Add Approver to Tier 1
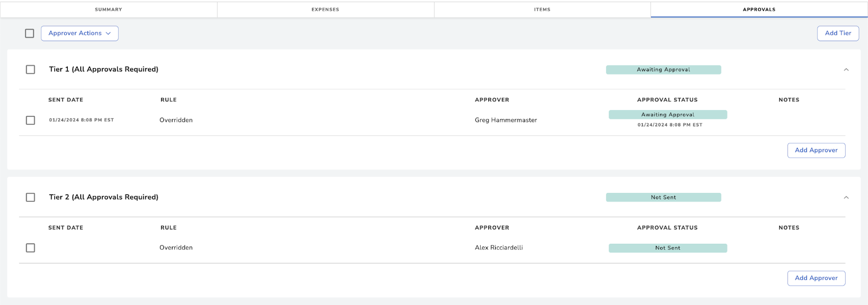 [x=816, y=150]
